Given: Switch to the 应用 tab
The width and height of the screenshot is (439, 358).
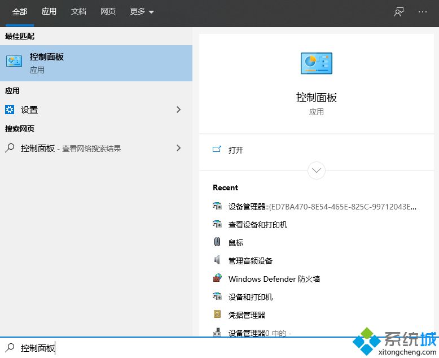Looking at the screenshot, I should (49, 11).
